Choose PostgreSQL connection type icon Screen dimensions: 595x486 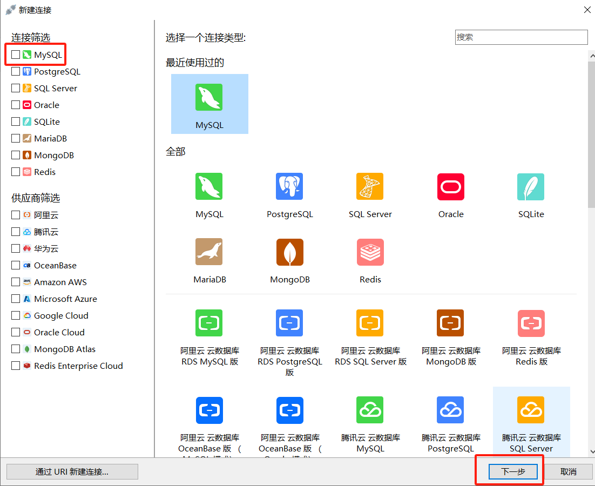[x=289, y=186]
